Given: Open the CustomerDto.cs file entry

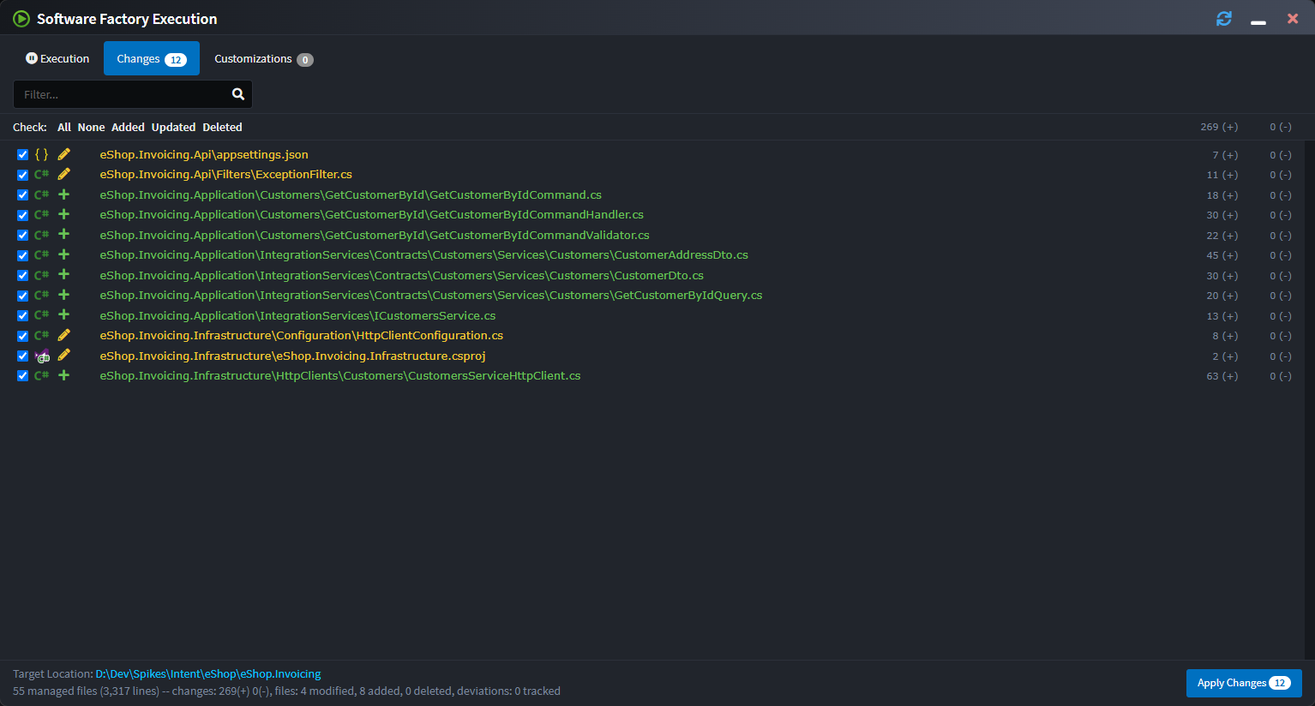Looking at the screenshot, I should 401,275.
